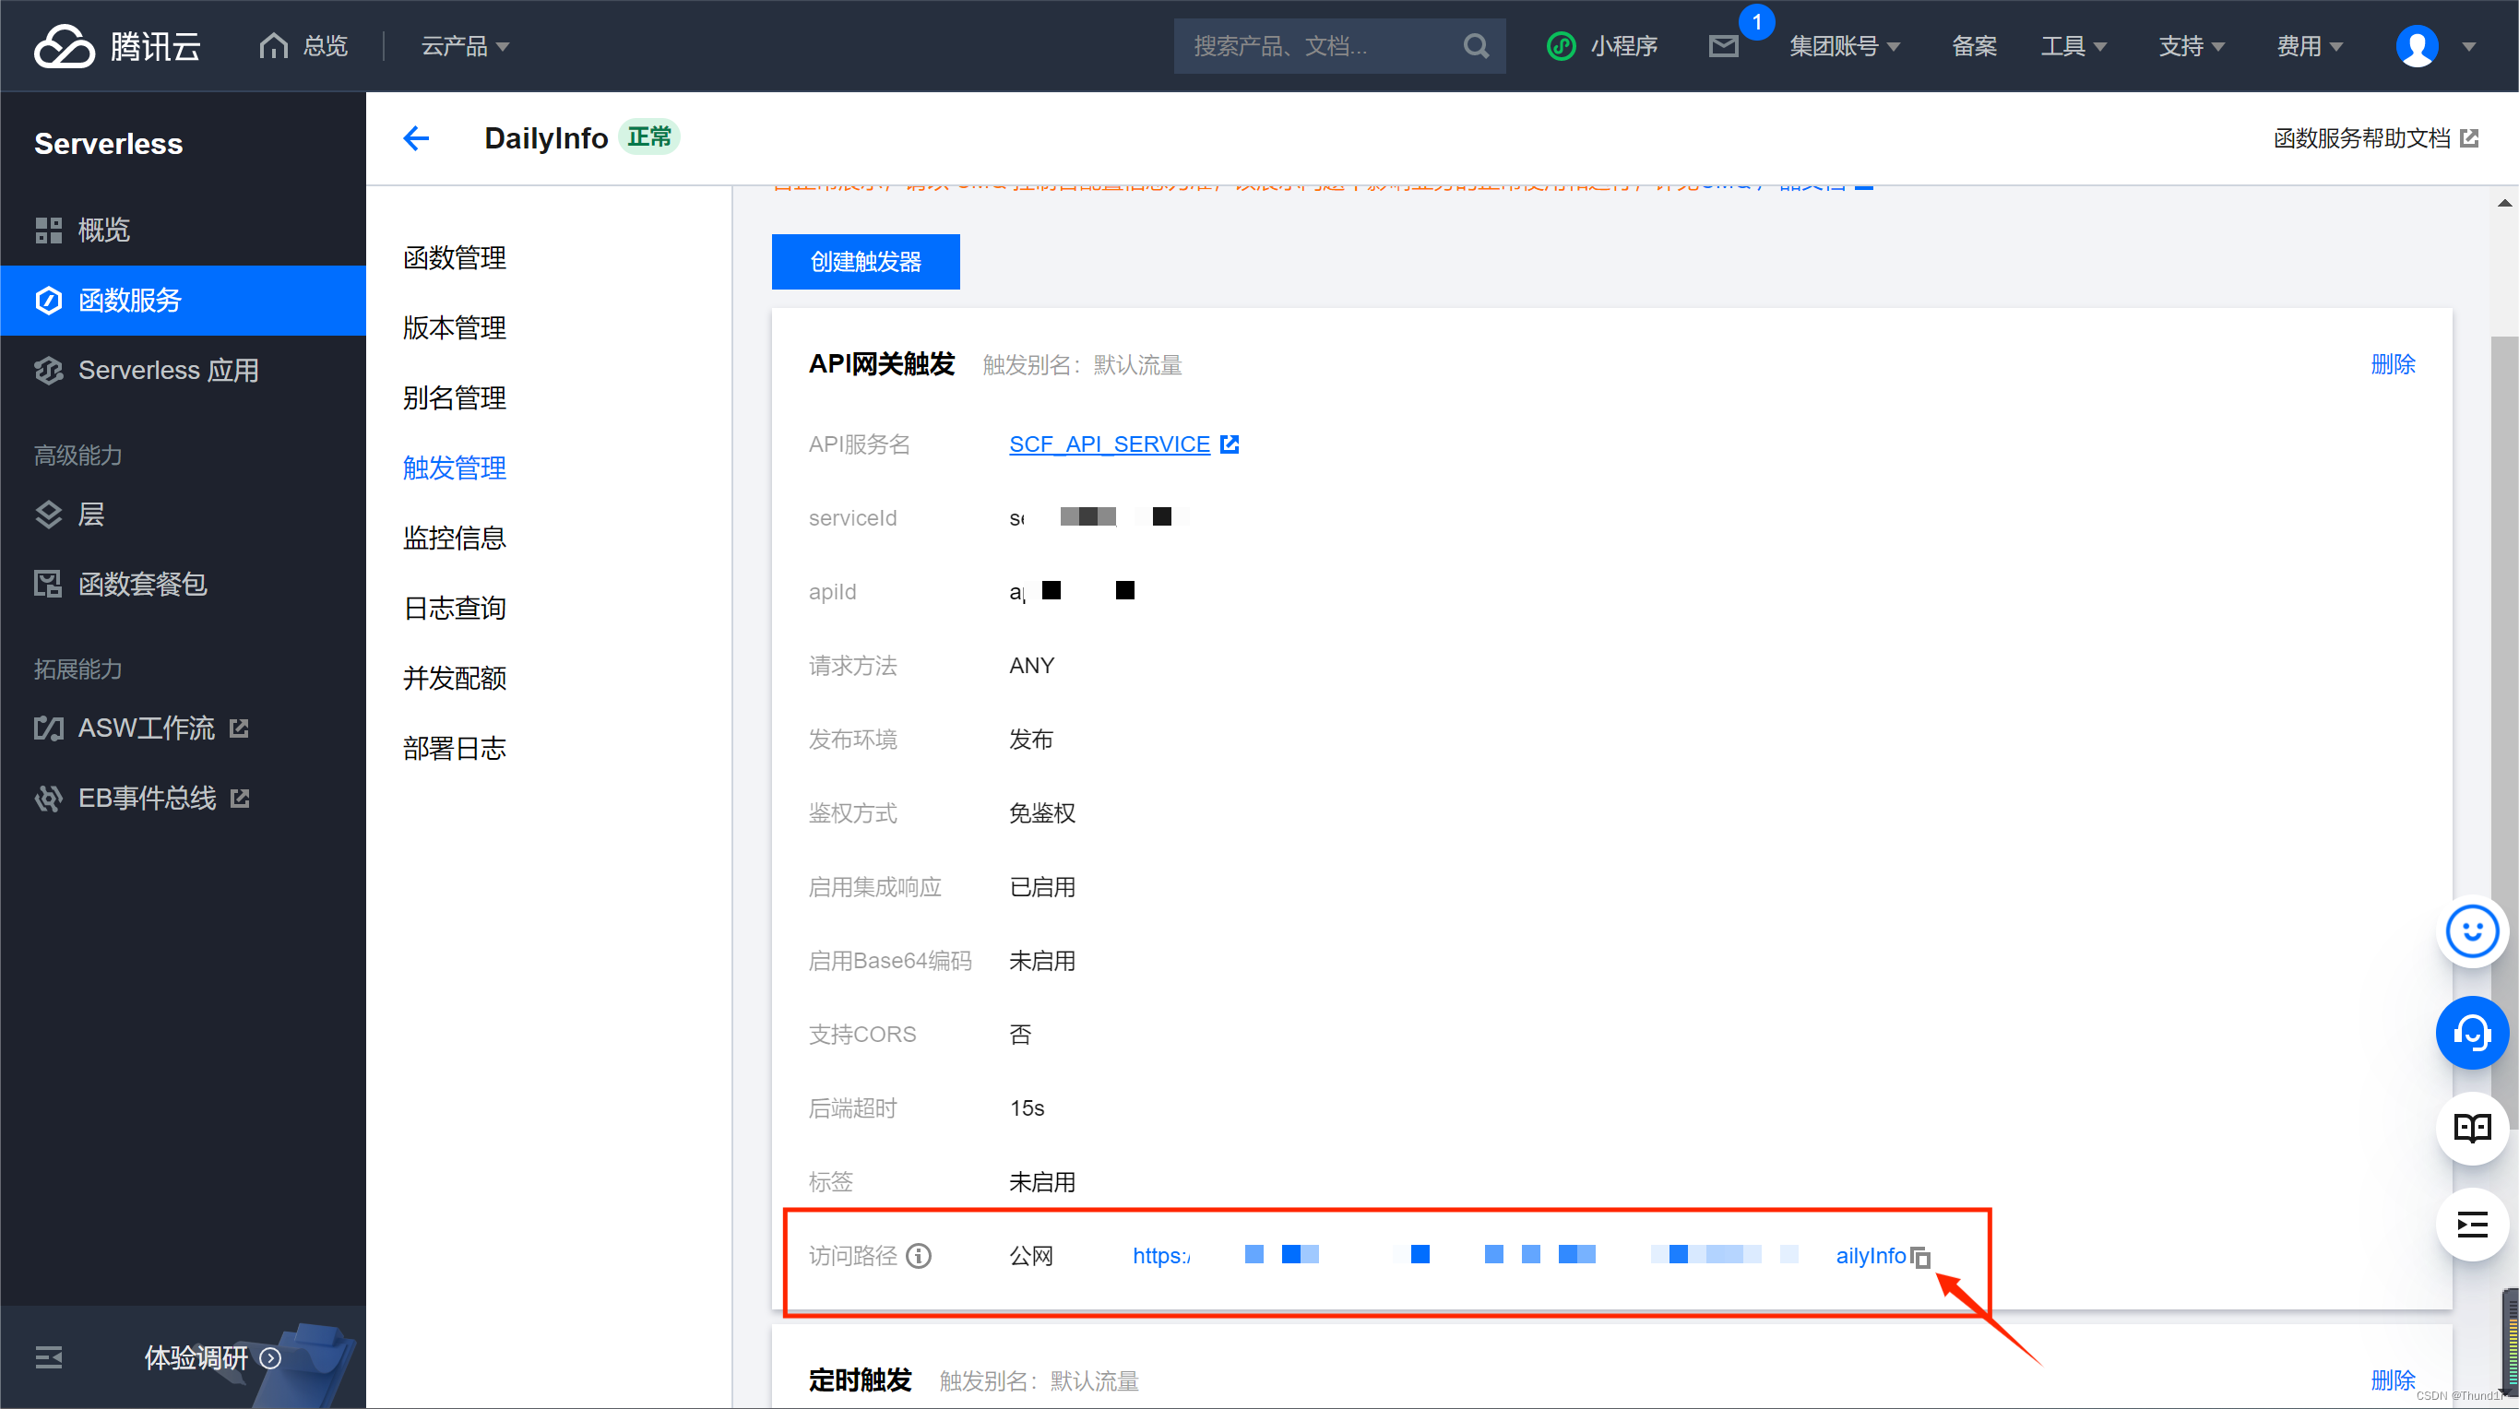Open the list menu floating button
The height and width of the screenshot is (1409, 2519).
2472,1225
